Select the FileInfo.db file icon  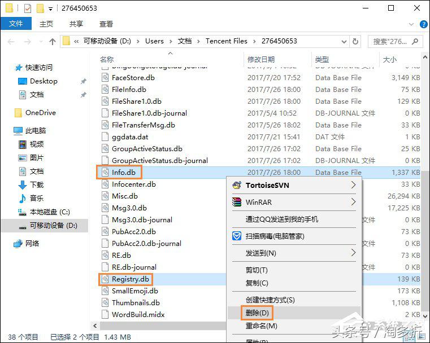click(105, 90)
